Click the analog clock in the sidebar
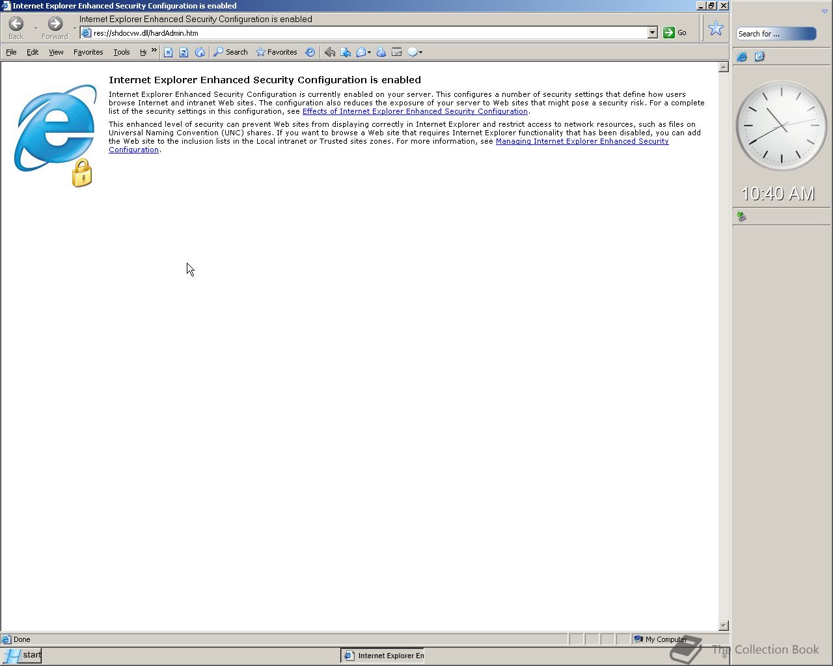The height and width of the screenshot is (666, 833). (x=782, y=126)
